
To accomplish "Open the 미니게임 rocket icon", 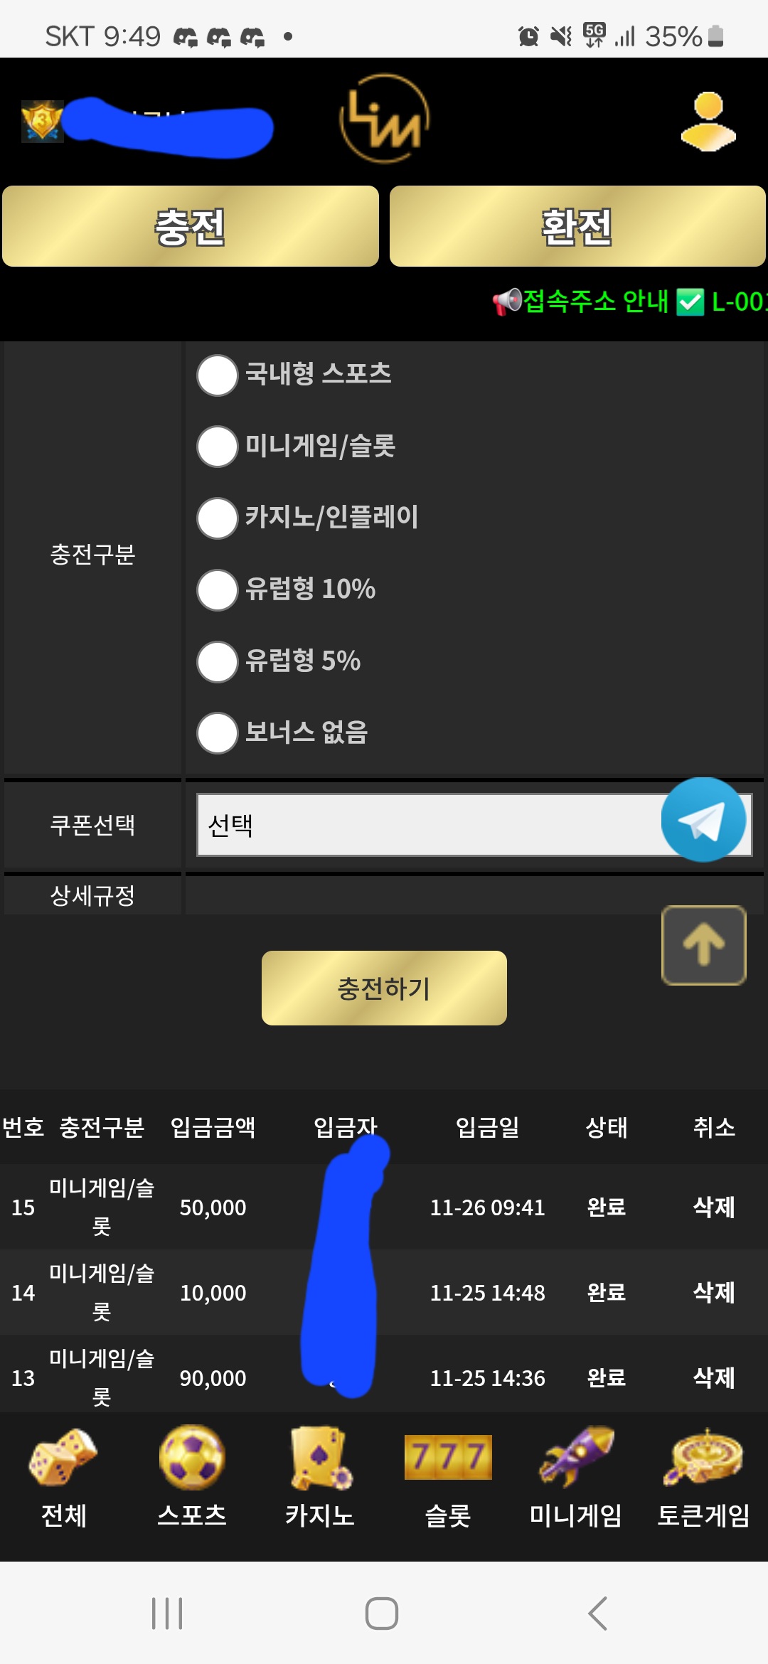I will coord(577,1458).
